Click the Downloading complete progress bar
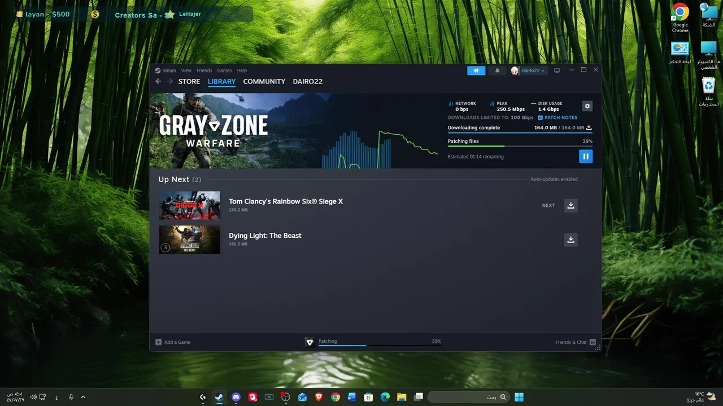 [520, 133]
